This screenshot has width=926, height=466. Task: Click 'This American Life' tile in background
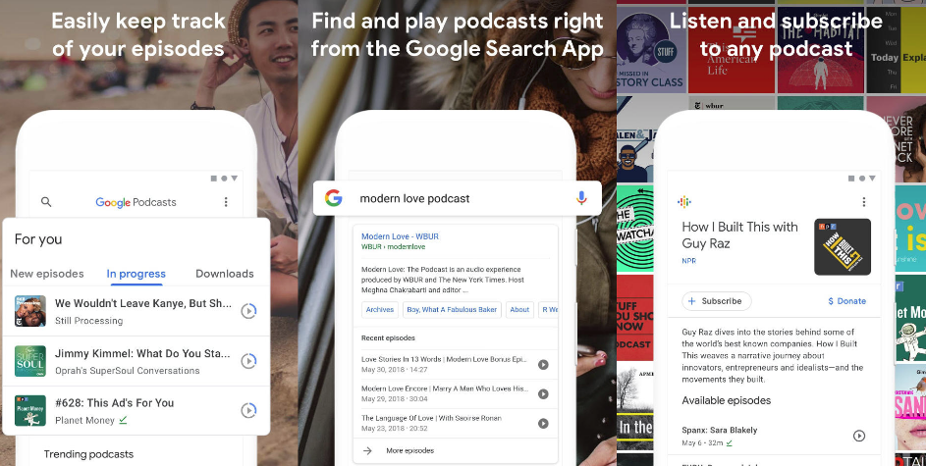732,50
